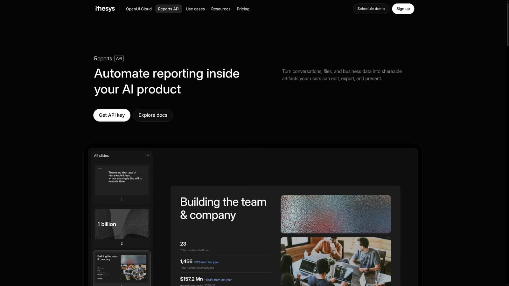The height and width of the screenshot is (286, 509).
Task: Click the '23' total offices value
Action: coord(183,244)
